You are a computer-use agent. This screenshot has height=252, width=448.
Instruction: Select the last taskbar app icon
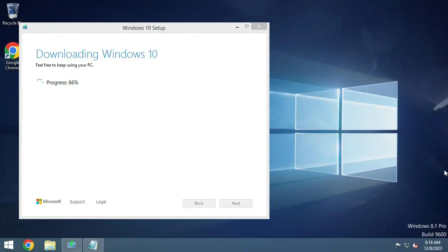(93, 245)
